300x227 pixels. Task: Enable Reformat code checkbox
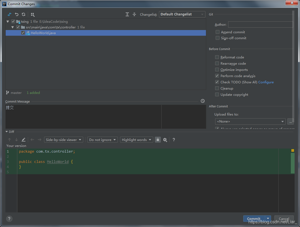click(217, 57)
